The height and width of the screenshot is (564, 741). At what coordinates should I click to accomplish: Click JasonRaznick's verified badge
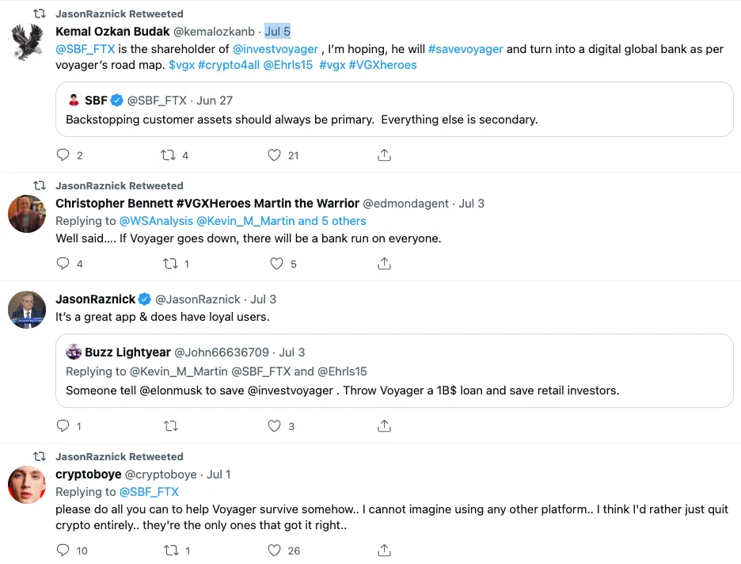pyautogui.click(x=143, y=299)
